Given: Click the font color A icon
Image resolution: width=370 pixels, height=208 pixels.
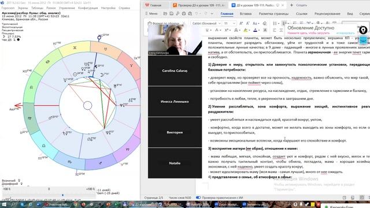Looking at the screenshot, I should (x=256, y=30).
